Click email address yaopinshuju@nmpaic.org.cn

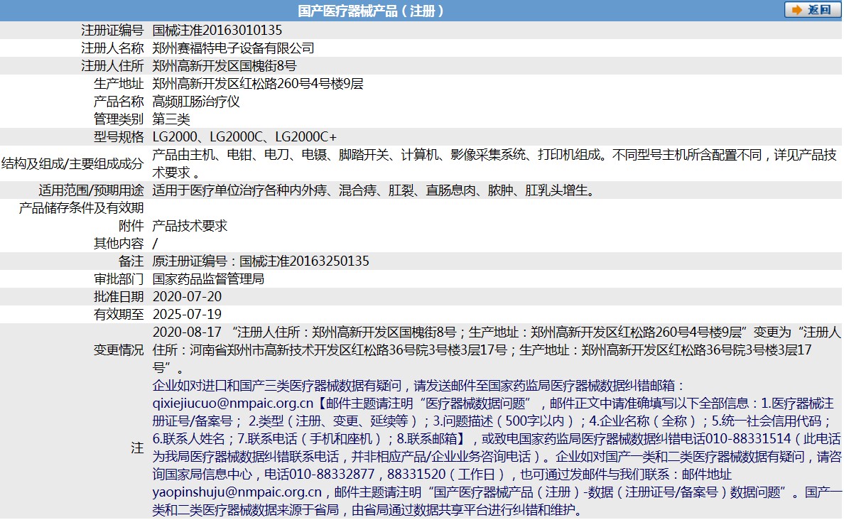[237, 492]
